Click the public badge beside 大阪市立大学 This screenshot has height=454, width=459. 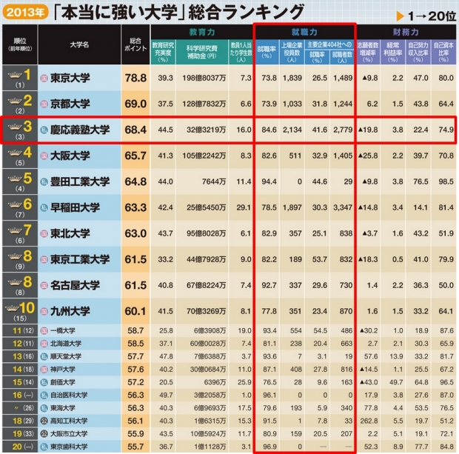44,434
